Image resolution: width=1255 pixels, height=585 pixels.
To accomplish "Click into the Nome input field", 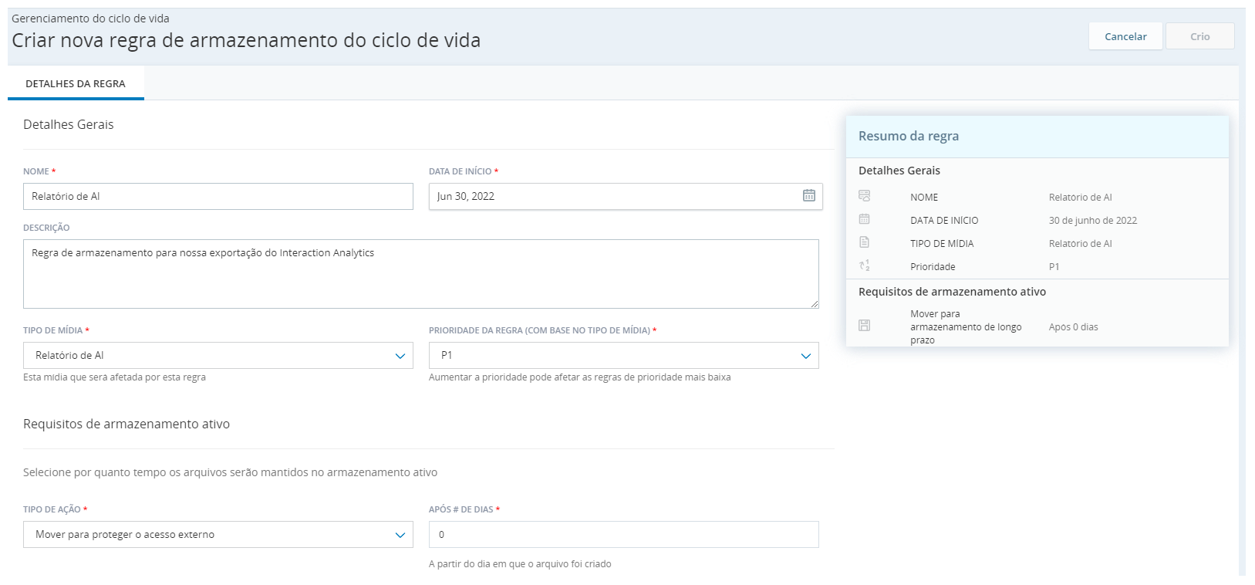I will pyautogui.click(x=218, y=196).
